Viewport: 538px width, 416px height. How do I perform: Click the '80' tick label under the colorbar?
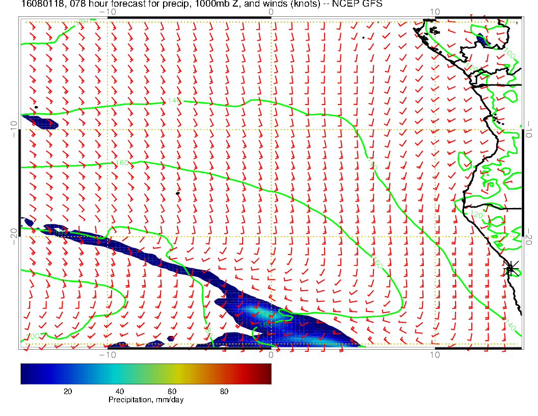pyautogui.click(x=224, y=392)
